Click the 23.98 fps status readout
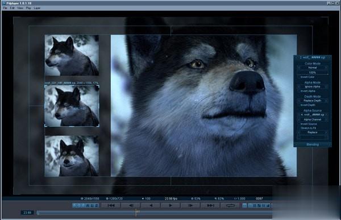The image size is (341, 220). point(171,198)
